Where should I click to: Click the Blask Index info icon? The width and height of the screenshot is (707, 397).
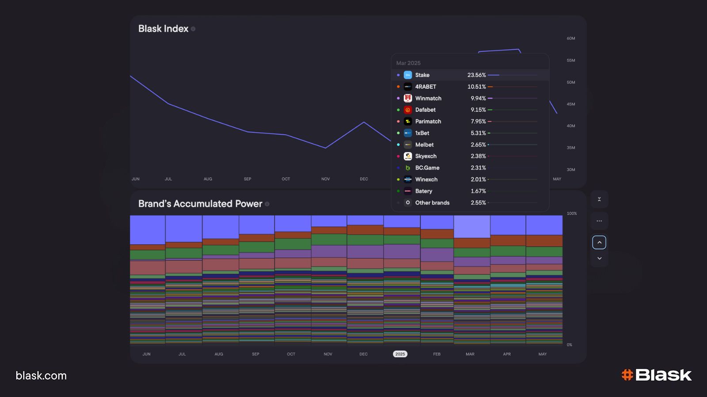tap(193, 29)
